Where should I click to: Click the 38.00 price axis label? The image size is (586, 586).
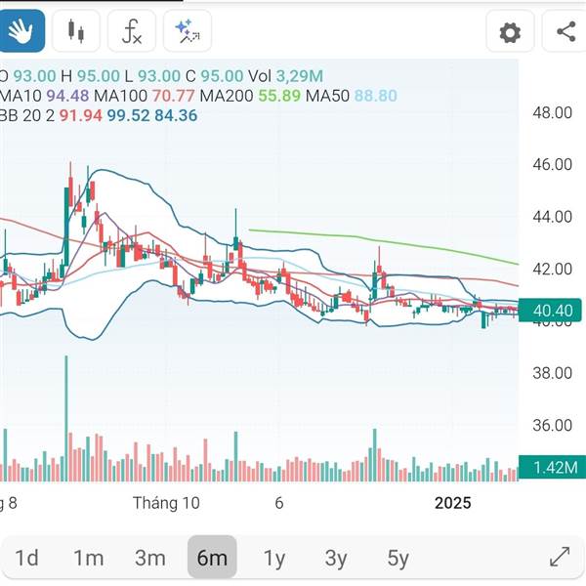tap(552, 373)
